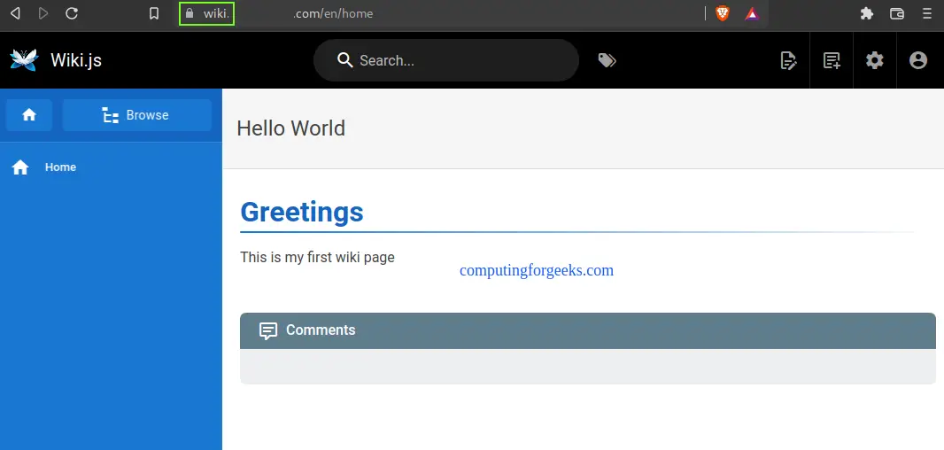Click the sidebar home icon button
Screen dimensions: 944x450
pos(29,115)
